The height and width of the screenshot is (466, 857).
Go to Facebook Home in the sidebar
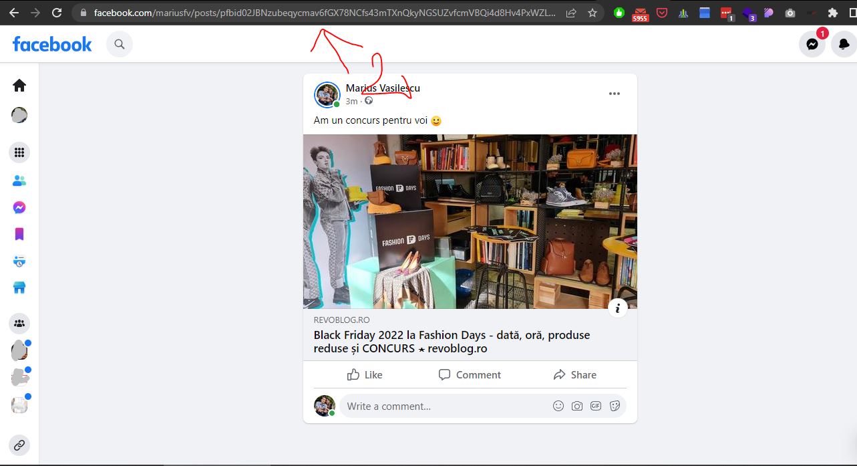click(x=19, y=86)
